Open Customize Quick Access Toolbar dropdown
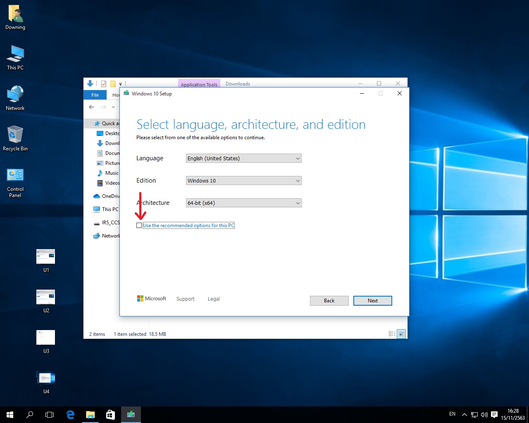The height and width of the screenshot is (423, 529). click(121, 84)
